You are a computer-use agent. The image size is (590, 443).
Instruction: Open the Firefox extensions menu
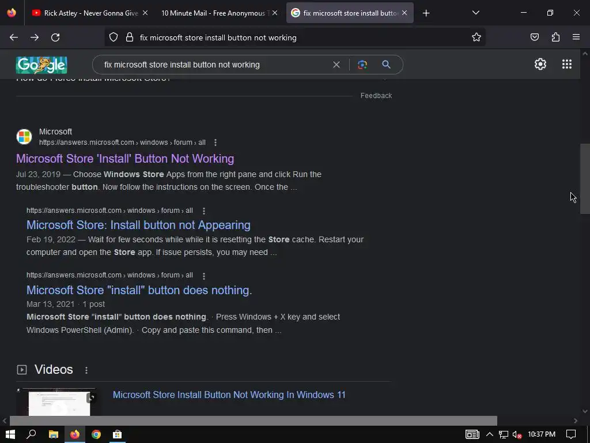coord(555,37)
